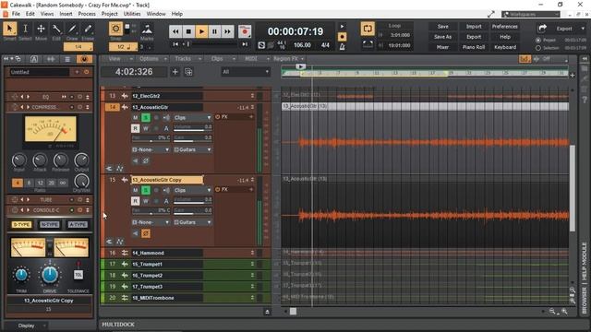
Task: Open the track view Options dropdown
Action: pyautogui.click(x=152, y=59)
